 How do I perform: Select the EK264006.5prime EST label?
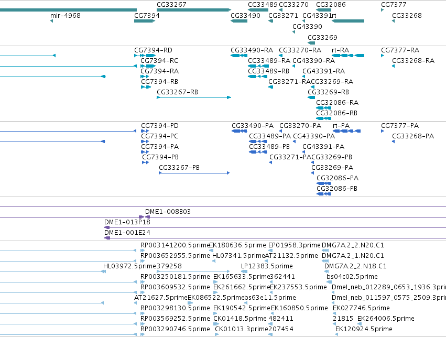386,319
